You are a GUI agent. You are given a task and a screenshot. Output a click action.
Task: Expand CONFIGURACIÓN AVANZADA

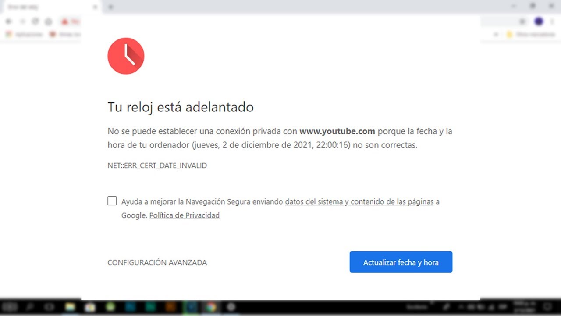click(157, 262)
